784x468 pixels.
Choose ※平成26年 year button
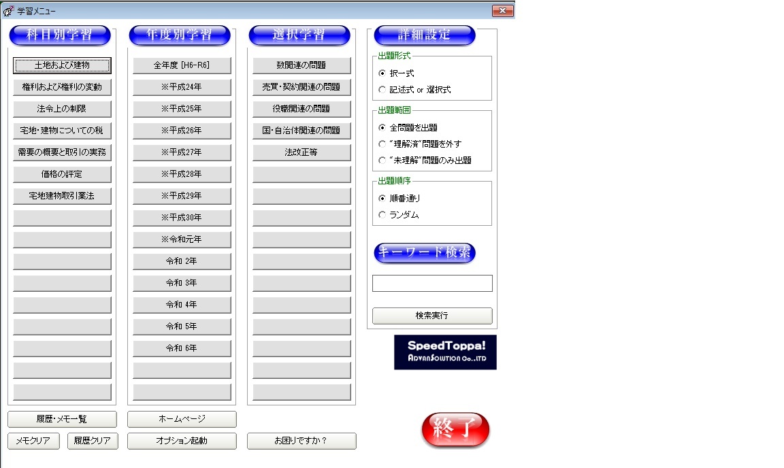(x=182, y=131)
